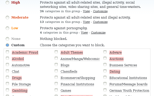This screenshot has width=154, height=96.
Task: Select the High filtering level radio button
Action: pyautogui.click(x=7, y=3)
